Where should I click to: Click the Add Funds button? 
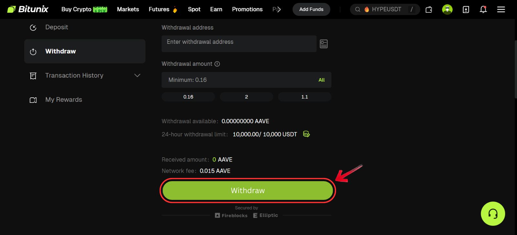click(311, 9)
